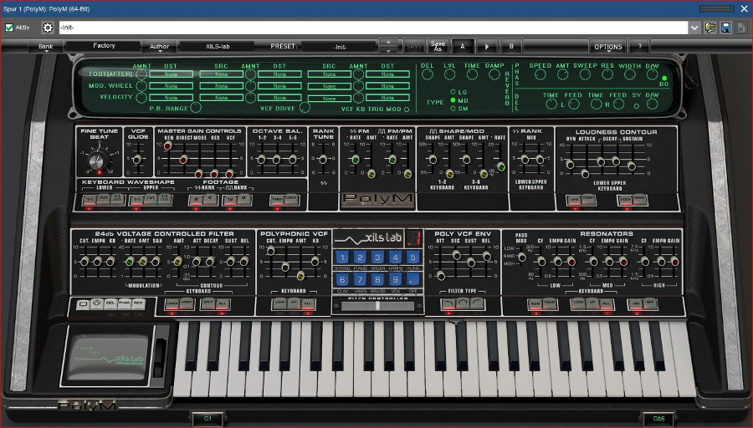The width and height of the screenshot is (753, 428).
Task: Click the play arrow between A and B
Action: pos(486,47)
